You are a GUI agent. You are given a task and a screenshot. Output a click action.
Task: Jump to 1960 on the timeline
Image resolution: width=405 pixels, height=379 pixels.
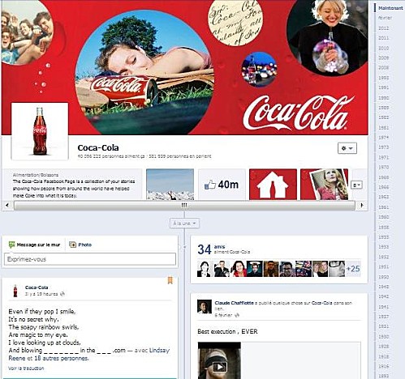383,217
